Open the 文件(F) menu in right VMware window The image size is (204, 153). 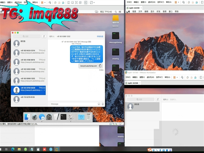point(129,2)
